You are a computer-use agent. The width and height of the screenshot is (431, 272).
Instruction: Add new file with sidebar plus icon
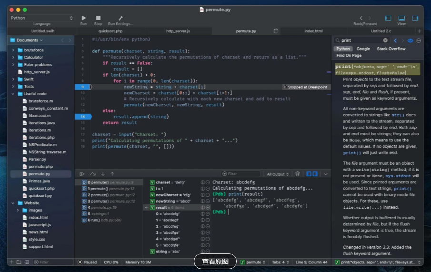[11, 262]
